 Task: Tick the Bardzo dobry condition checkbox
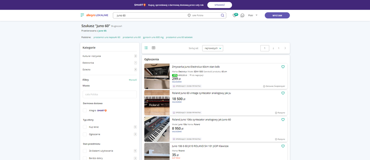tap(85, 158)
